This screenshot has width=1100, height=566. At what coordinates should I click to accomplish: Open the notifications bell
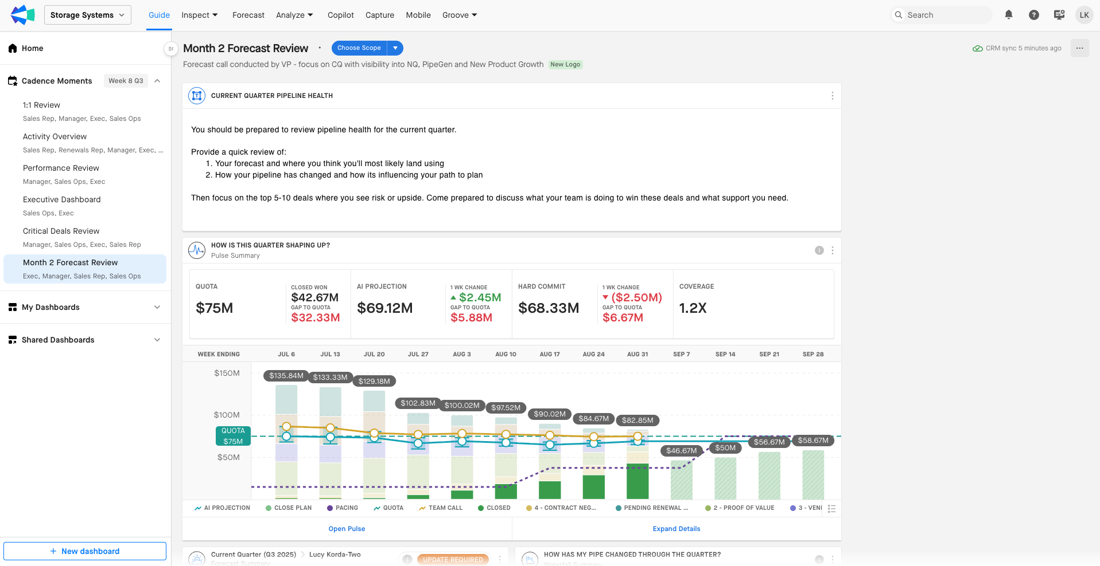(1008, 15)
